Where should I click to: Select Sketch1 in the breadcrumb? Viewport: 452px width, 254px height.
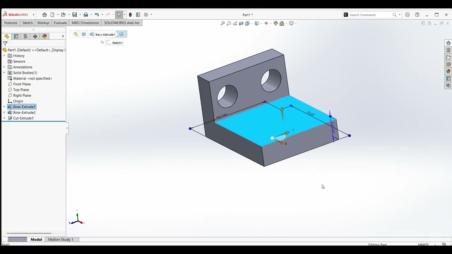coord(115,43)
